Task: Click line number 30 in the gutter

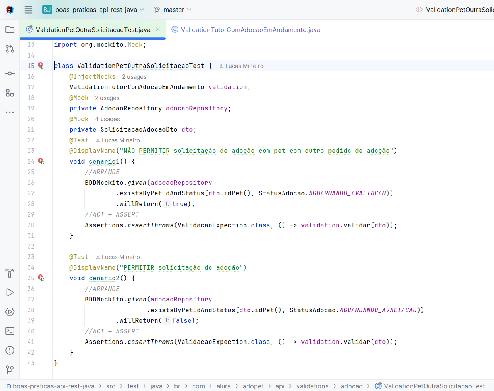Action: (31, 225)
